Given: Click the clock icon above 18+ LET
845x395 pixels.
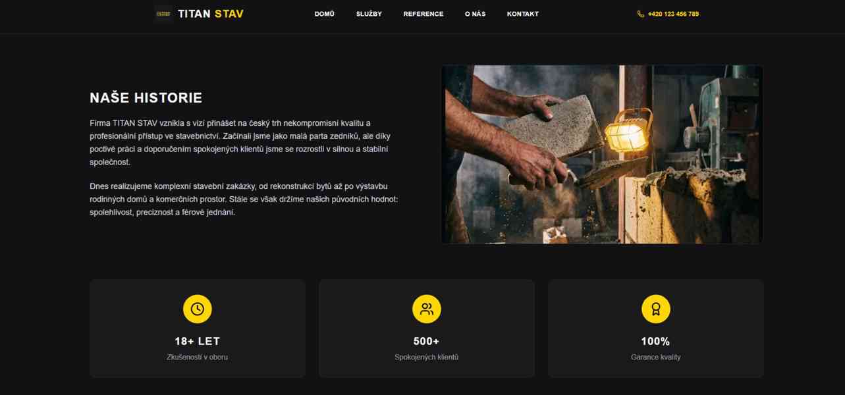Looking at the screenshot, I should click(198, 309).
